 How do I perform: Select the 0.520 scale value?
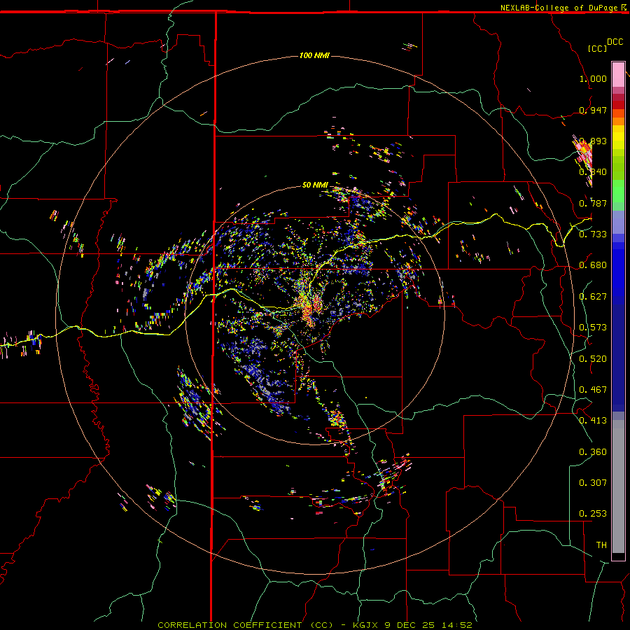pos(593,359)
